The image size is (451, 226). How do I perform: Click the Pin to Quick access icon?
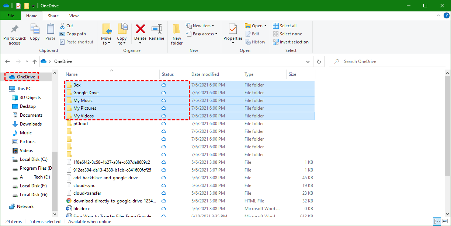15,29
